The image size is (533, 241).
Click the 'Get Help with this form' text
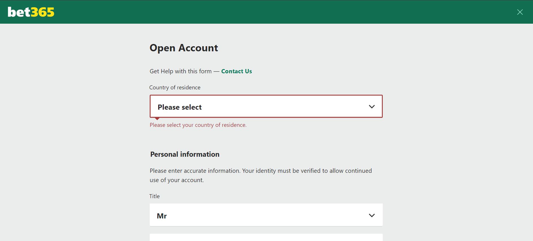181,71
